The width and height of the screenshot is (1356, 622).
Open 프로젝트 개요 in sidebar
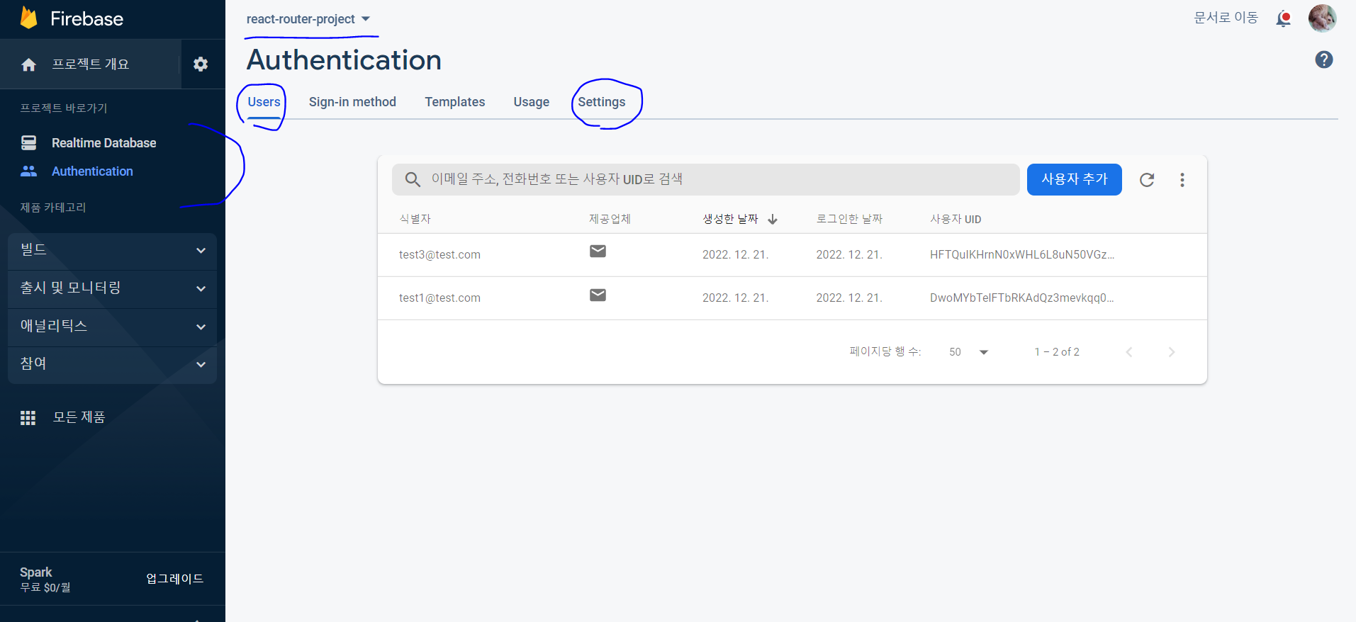click(x=90, y=64)
